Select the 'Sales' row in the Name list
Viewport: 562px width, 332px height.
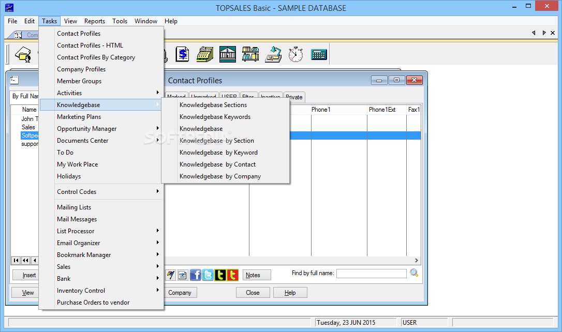pyautogui.click(x=28, y=127)
